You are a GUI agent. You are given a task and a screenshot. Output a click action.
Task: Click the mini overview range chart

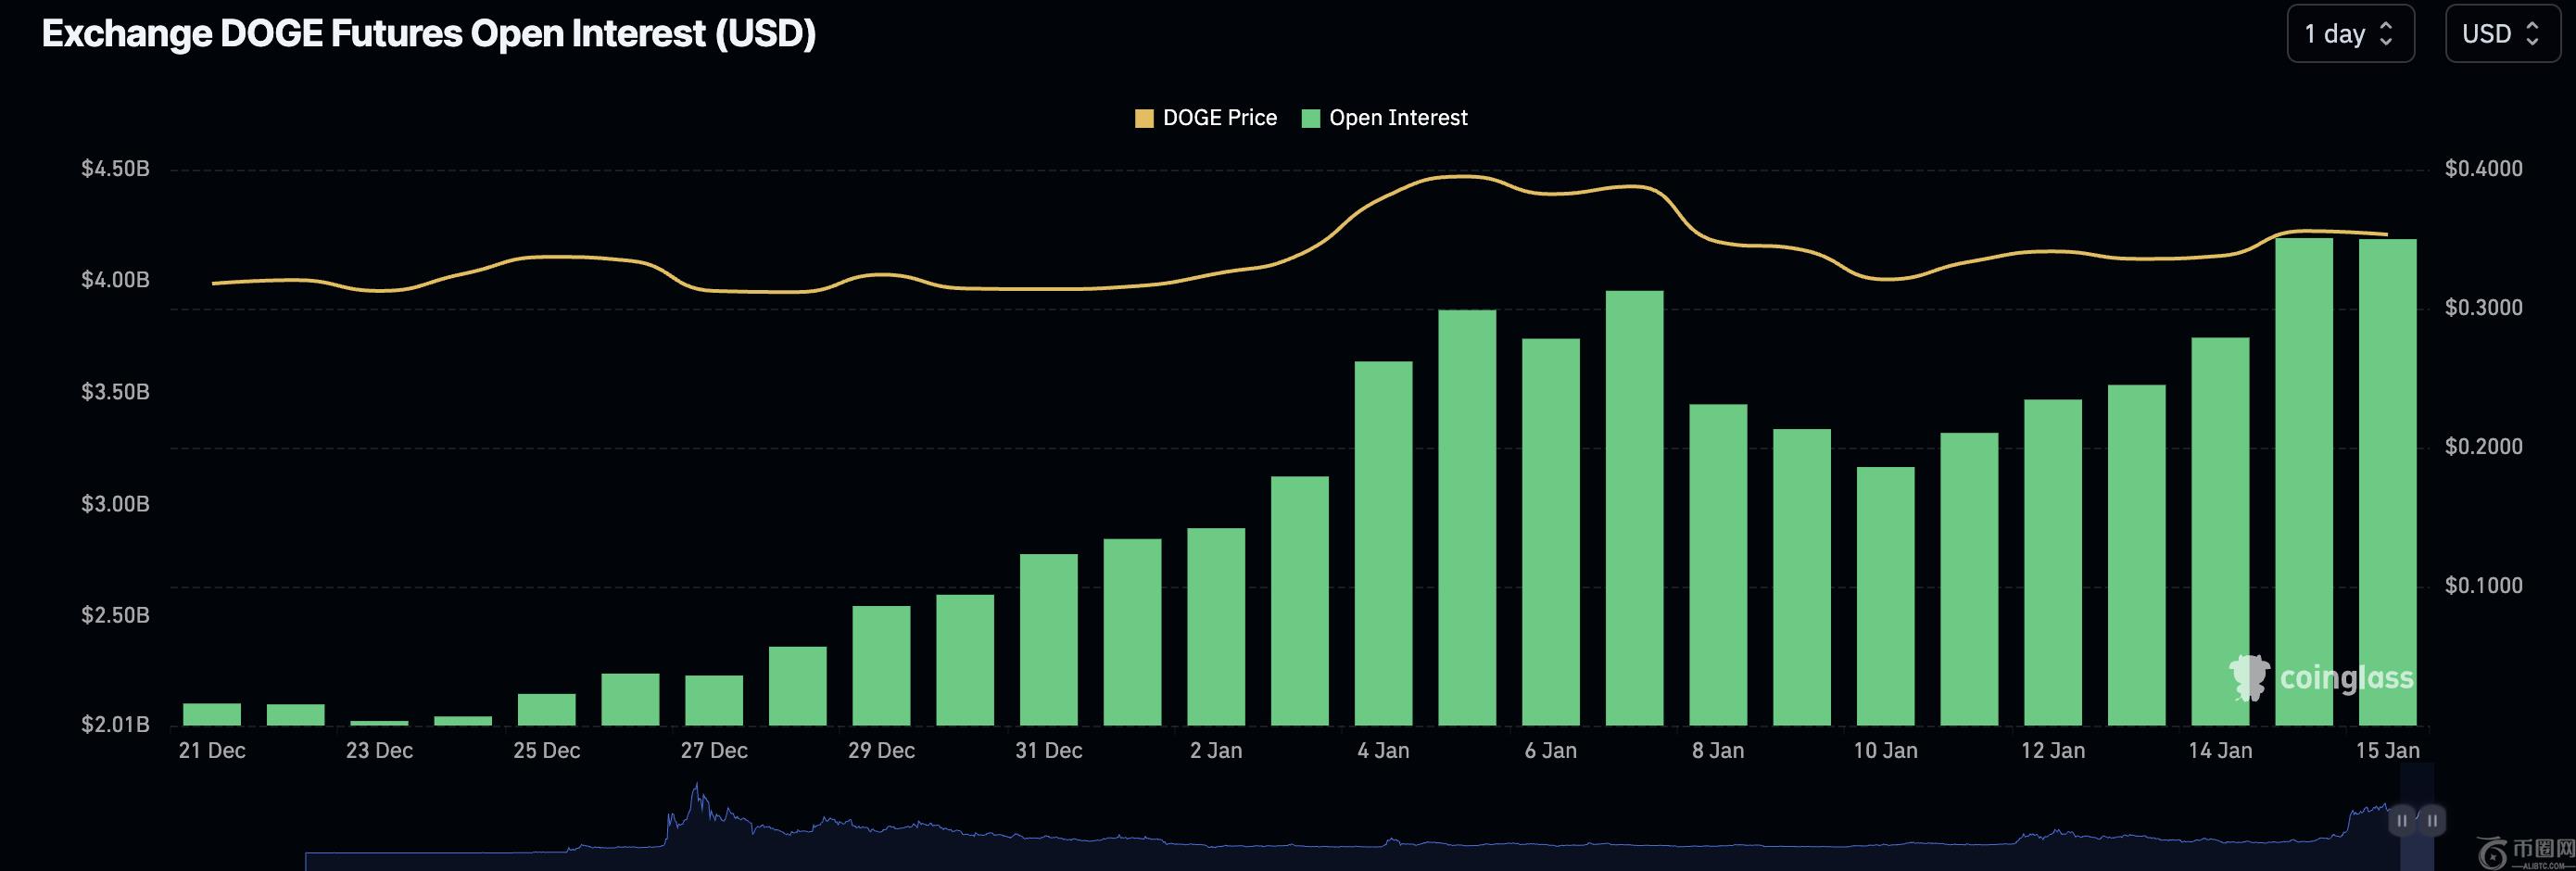click(x=1369, y=818)
